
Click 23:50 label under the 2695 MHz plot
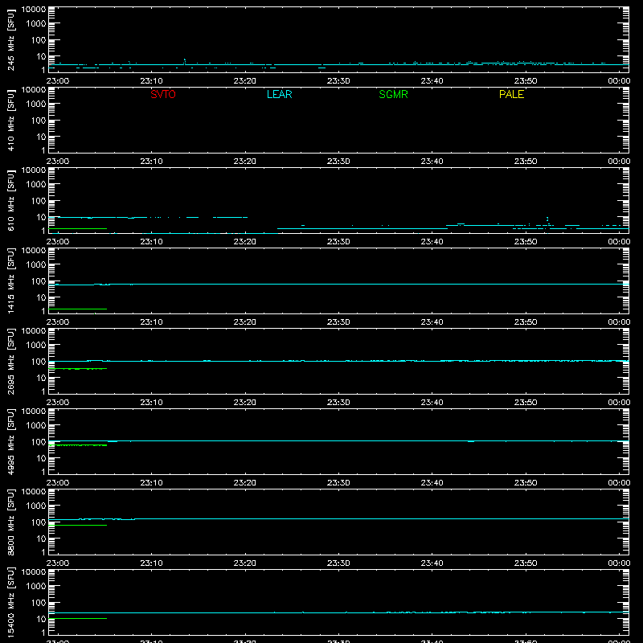(526, 403)
